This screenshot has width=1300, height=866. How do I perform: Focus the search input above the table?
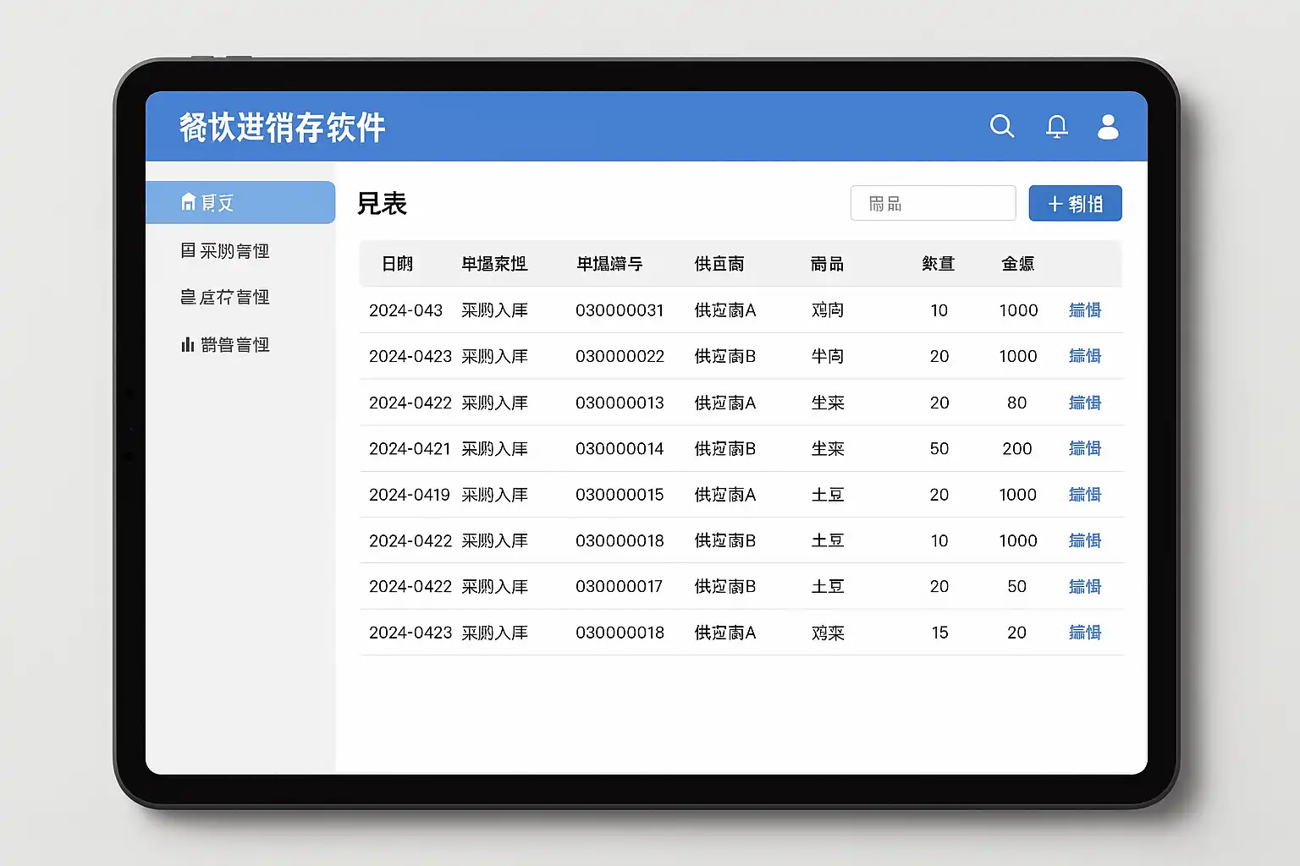pyautogui.click(x=933, y=204)
